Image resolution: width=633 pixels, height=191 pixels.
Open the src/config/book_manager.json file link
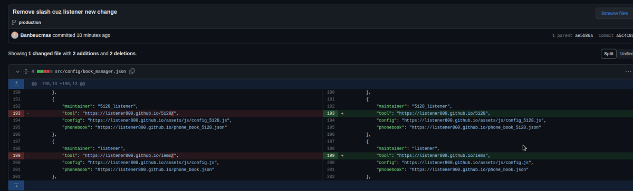click(90, 71)
